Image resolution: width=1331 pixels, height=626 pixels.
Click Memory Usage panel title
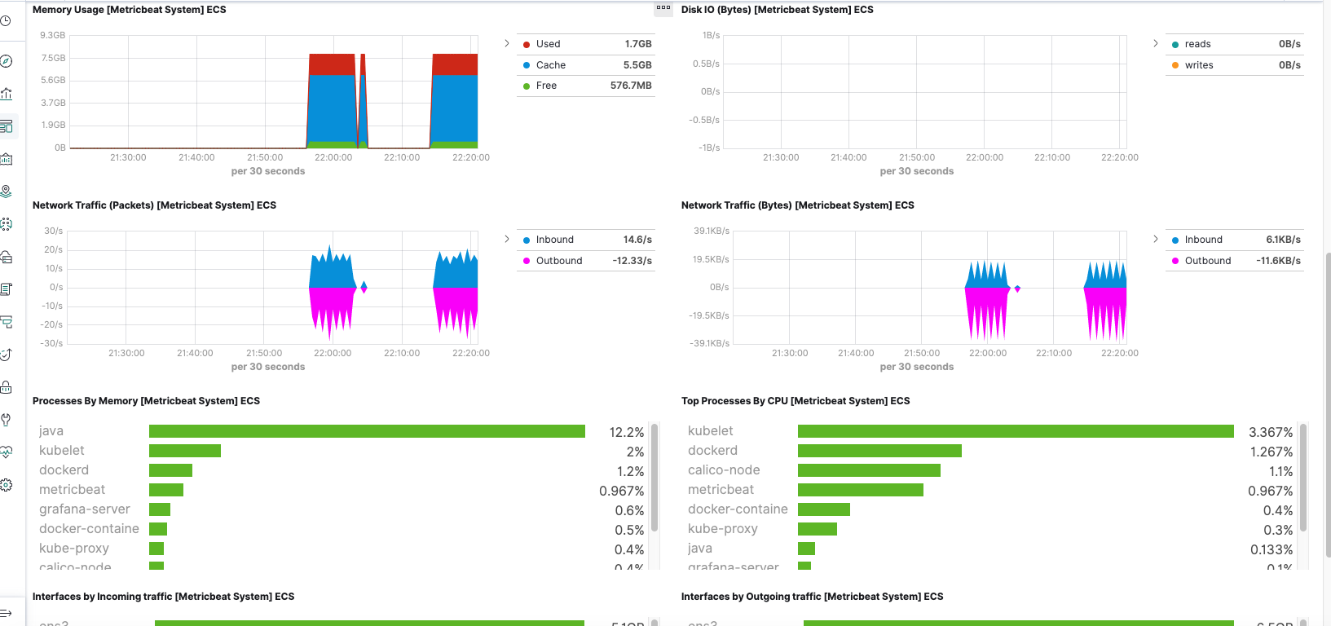pos(130,10)
